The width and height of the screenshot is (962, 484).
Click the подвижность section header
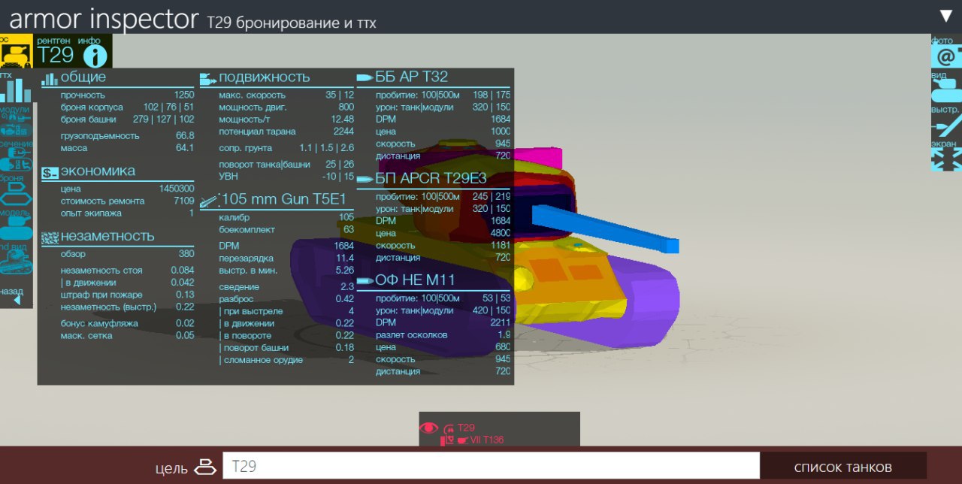click(264, 77)
